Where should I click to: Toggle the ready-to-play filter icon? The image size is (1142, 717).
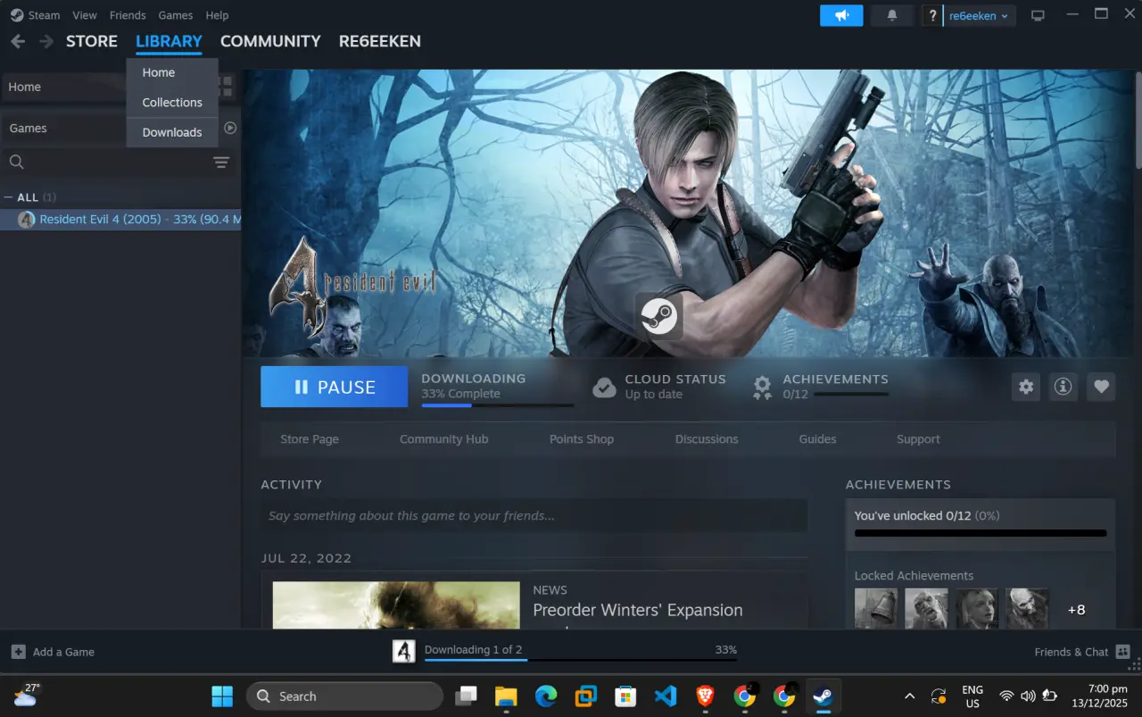[x=230, y=128]
